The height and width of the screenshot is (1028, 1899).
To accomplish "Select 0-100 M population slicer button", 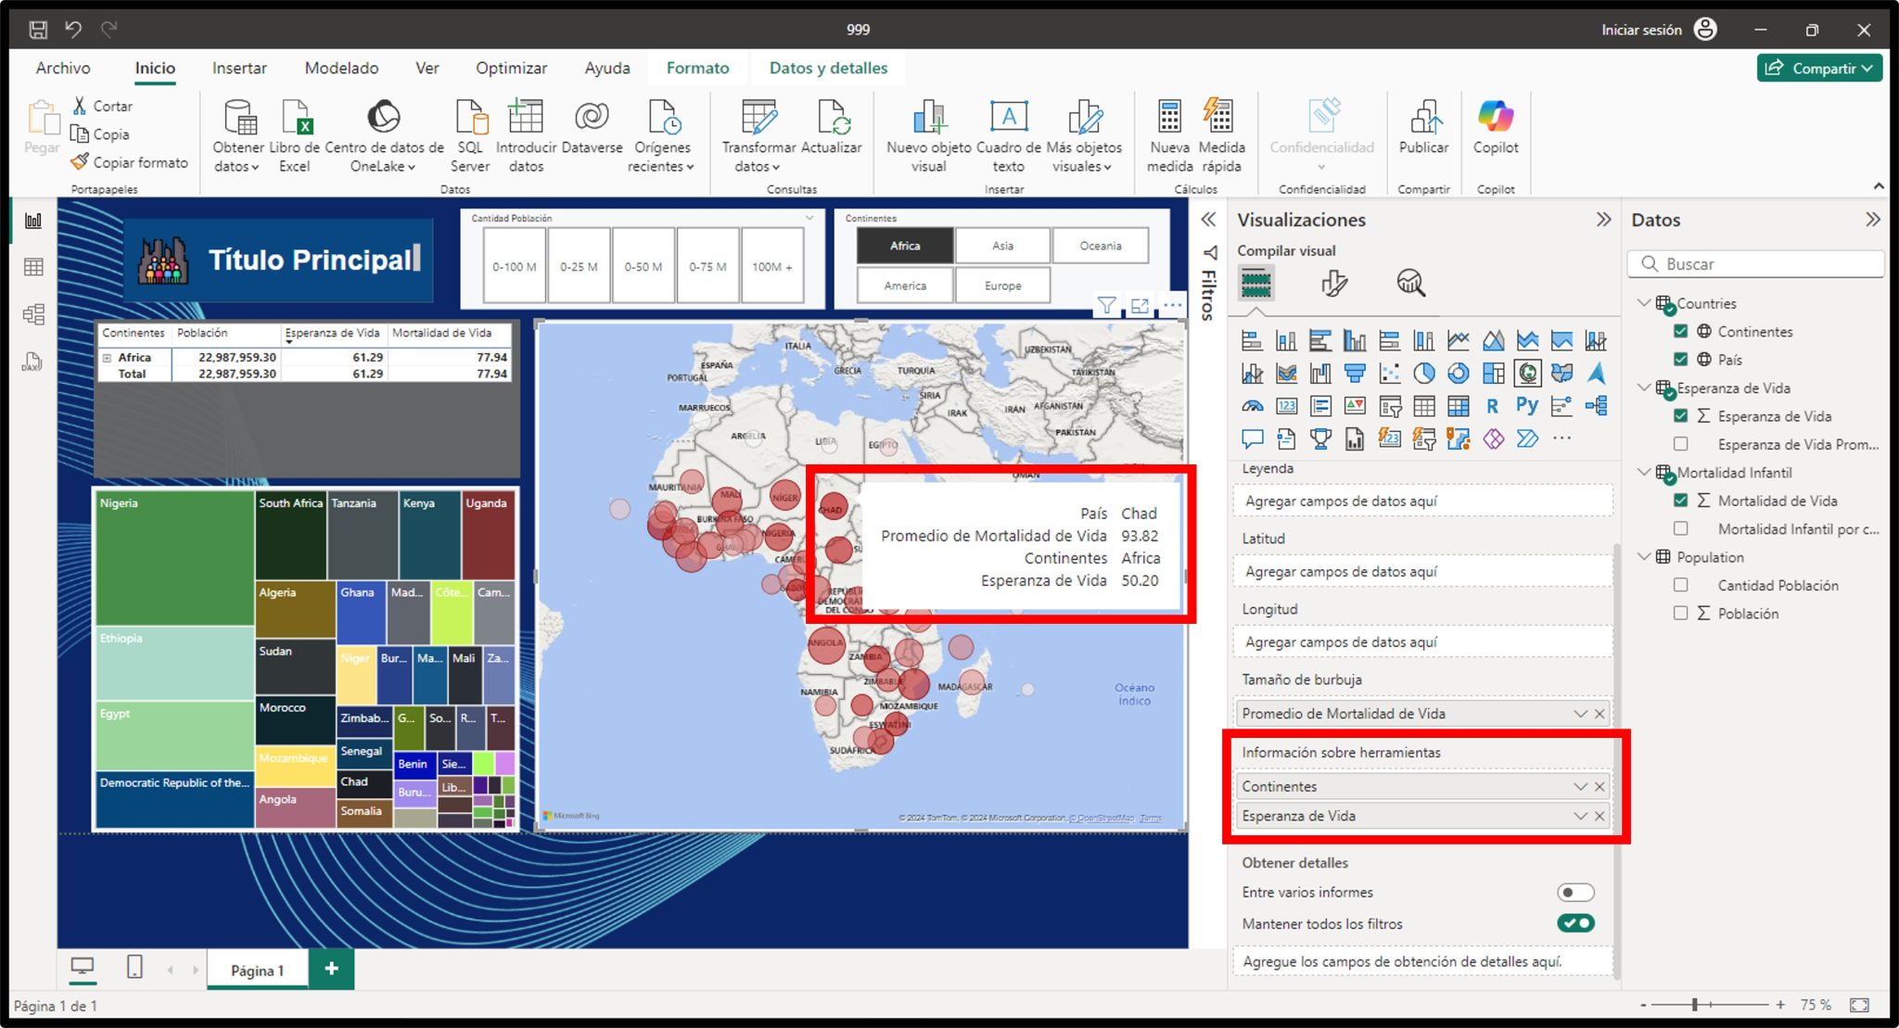I will point(515,266).
